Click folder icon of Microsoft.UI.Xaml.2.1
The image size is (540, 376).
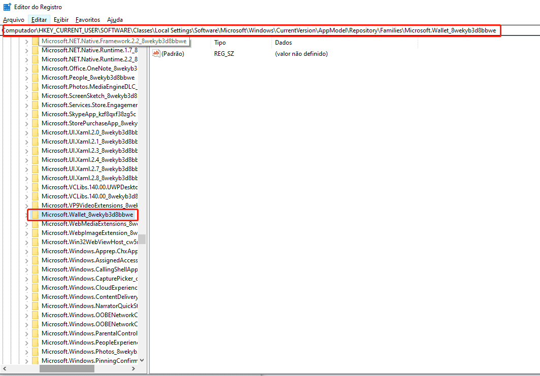click(x=35, y=142)
